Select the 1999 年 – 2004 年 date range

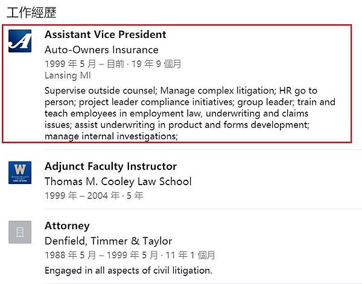[82, 195]
